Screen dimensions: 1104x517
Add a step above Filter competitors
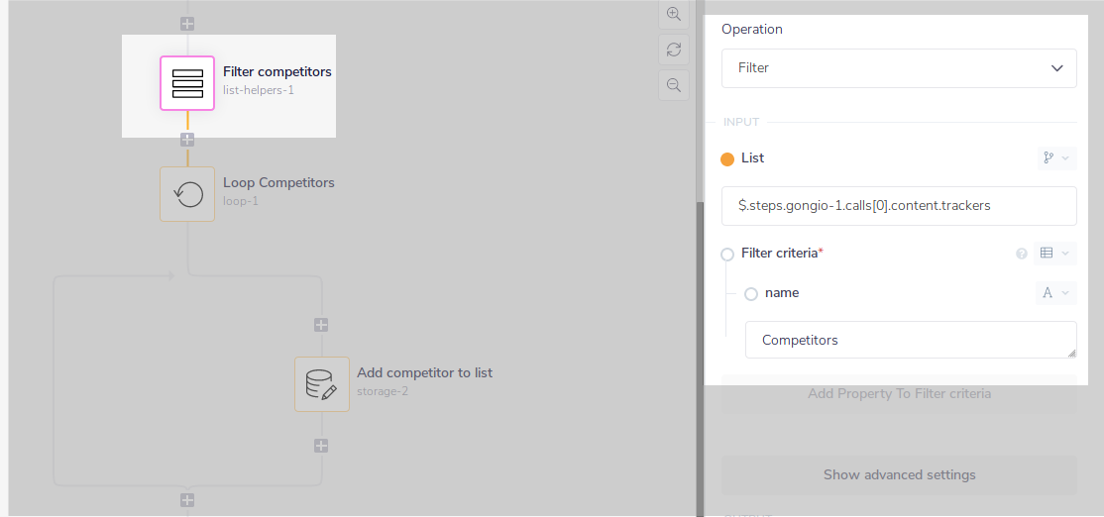(187, 24)
